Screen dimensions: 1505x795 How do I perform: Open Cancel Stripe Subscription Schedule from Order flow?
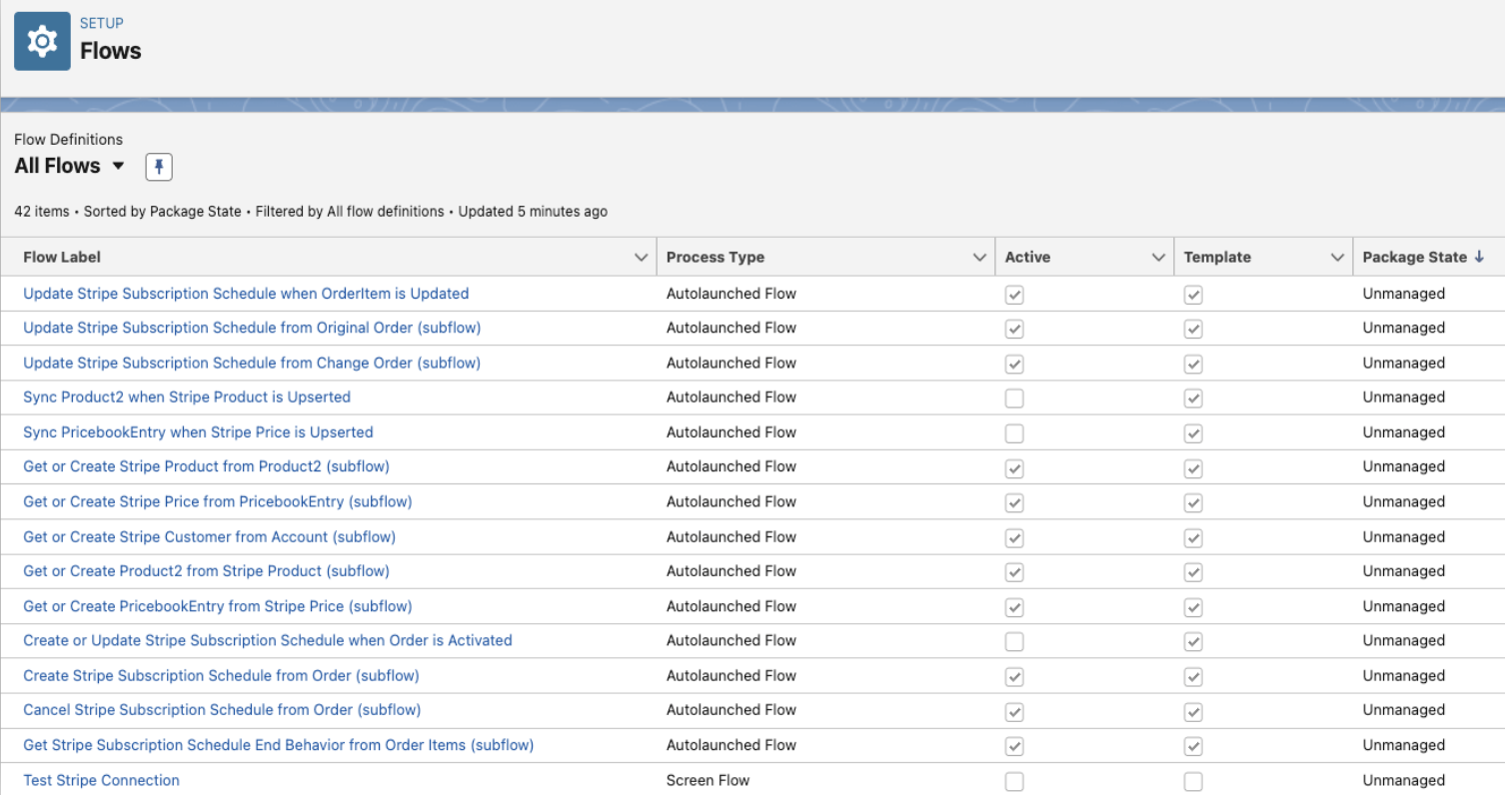[221, 710]
